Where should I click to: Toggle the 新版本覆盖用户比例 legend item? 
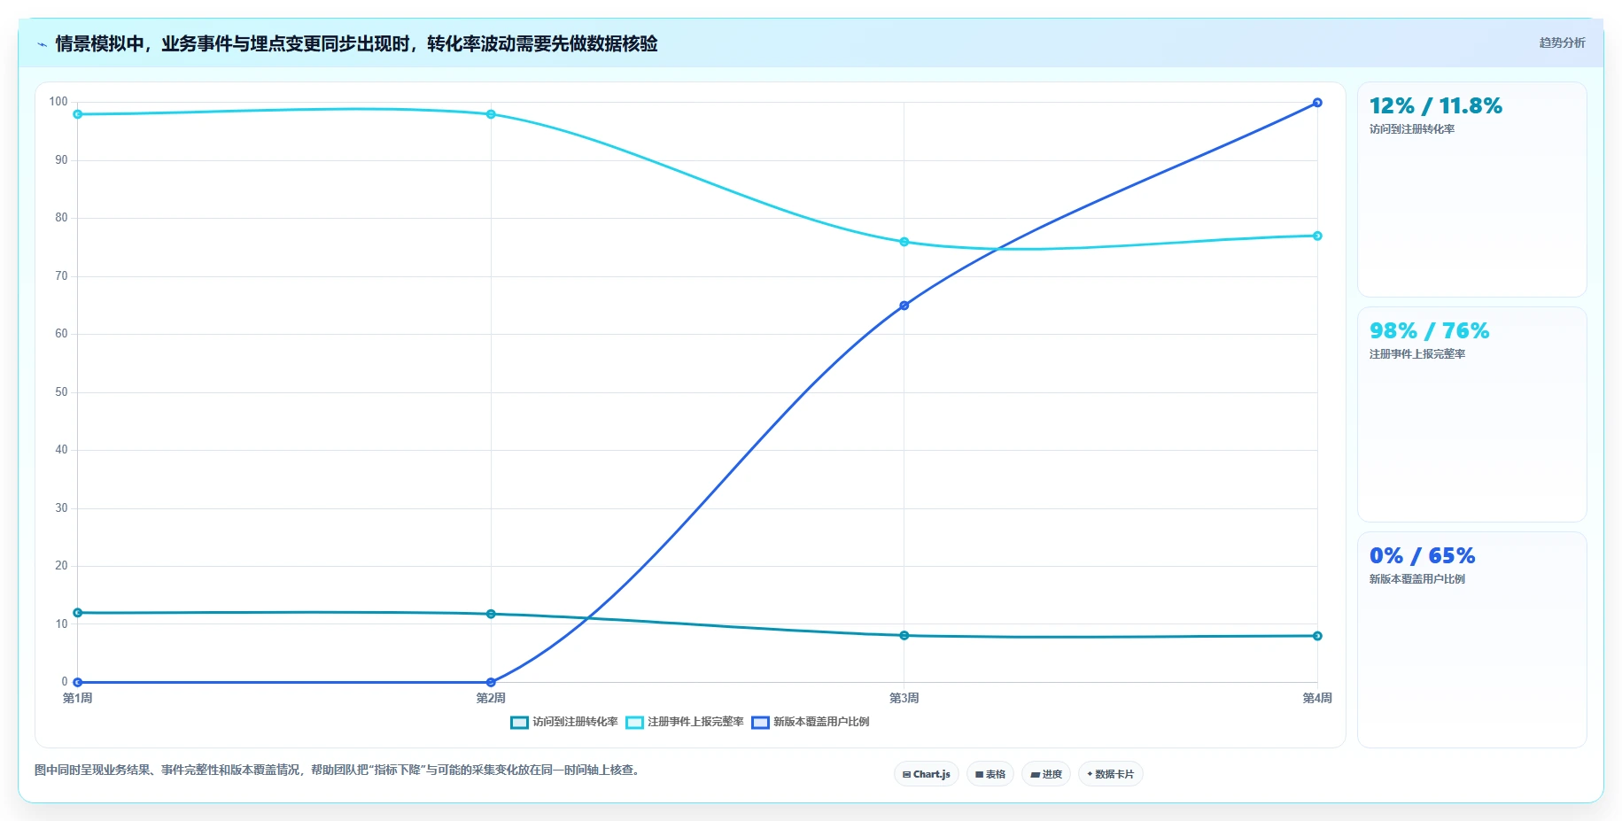[x=811, y=722]
